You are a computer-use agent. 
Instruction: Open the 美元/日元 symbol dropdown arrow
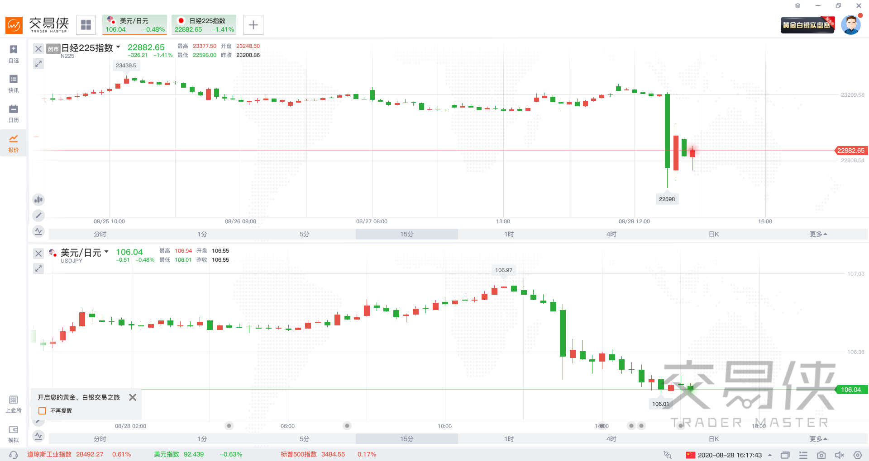106,252
